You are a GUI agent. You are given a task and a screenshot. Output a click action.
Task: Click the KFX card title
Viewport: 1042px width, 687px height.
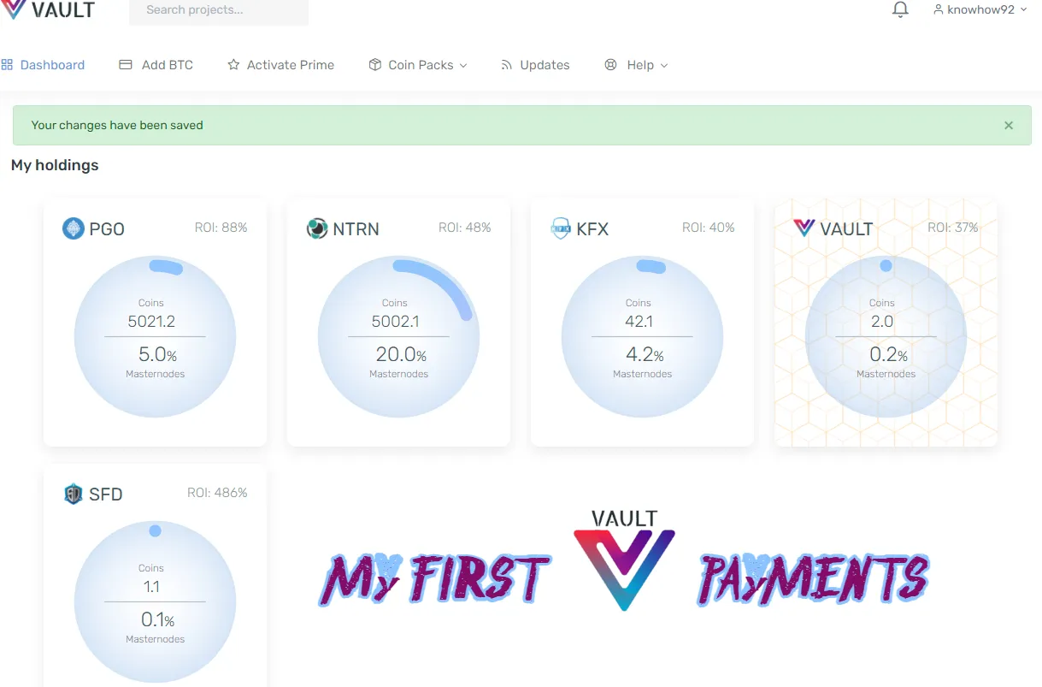592,229
